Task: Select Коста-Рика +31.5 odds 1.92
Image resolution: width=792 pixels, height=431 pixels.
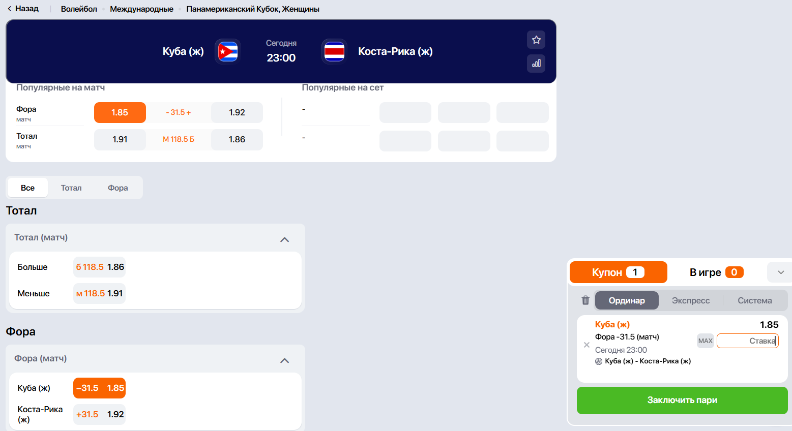Action: 99,414
